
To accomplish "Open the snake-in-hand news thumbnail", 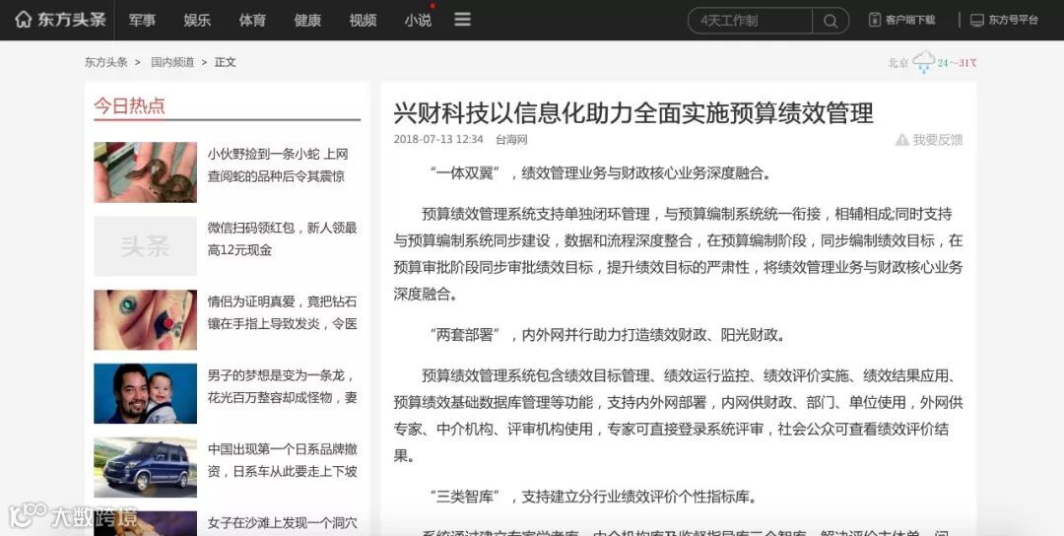I will coord(145,172).
